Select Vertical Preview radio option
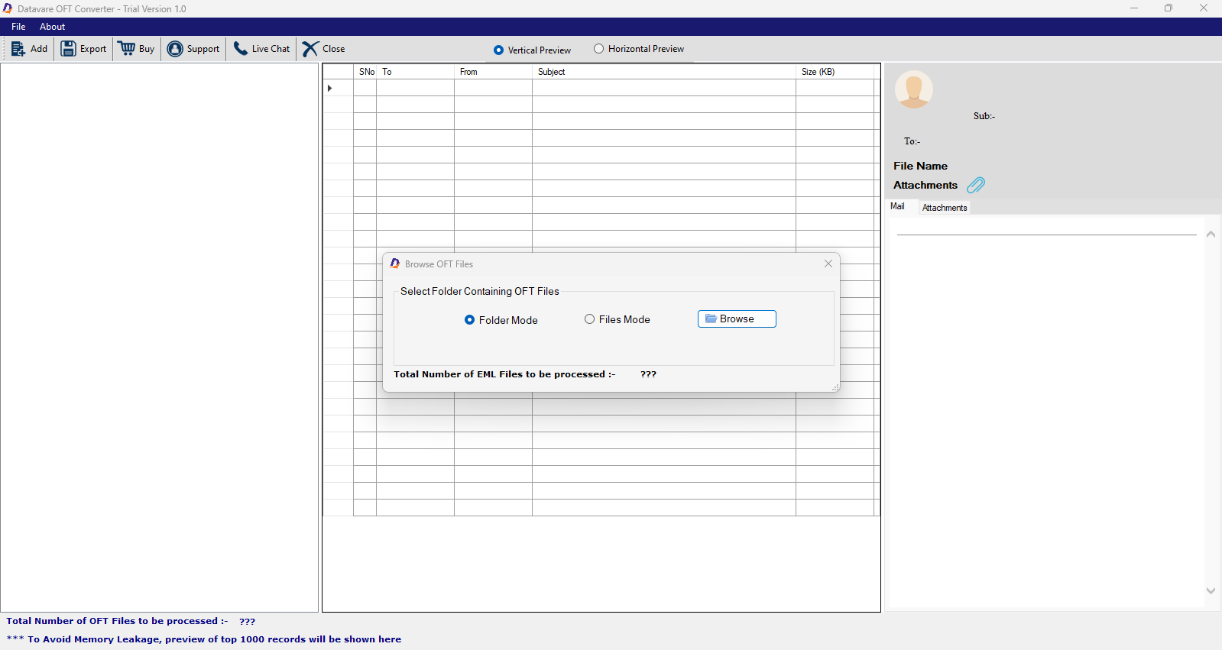 tap(498, 50)
